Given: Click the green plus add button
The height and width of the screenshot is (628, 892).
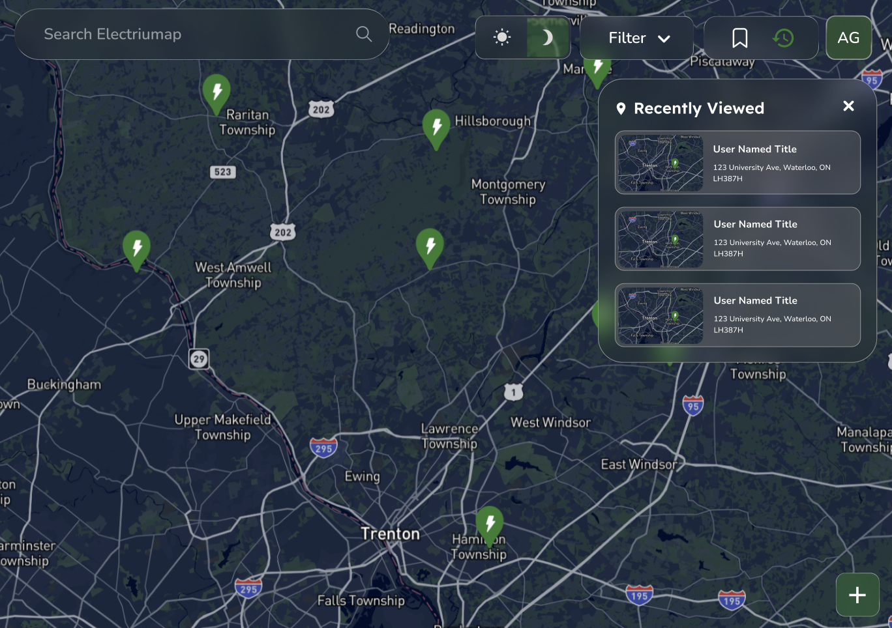Looking at the screenshot, I should 857,594.
